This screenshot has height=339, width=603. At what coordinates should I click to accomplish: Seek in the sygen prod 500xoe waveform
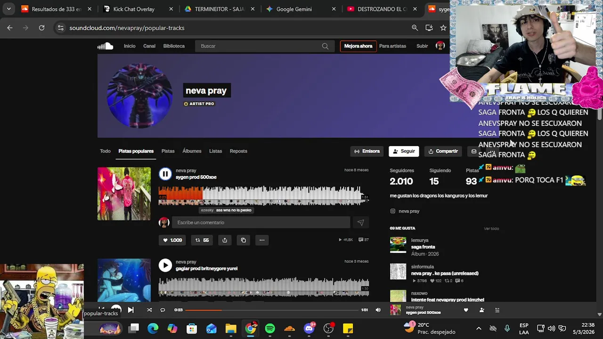click(264, 196)
